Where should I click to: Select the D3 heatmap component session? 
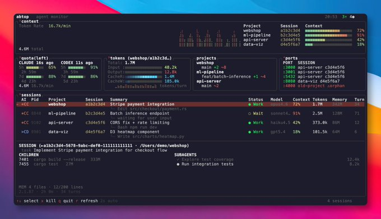click(190, 132)
